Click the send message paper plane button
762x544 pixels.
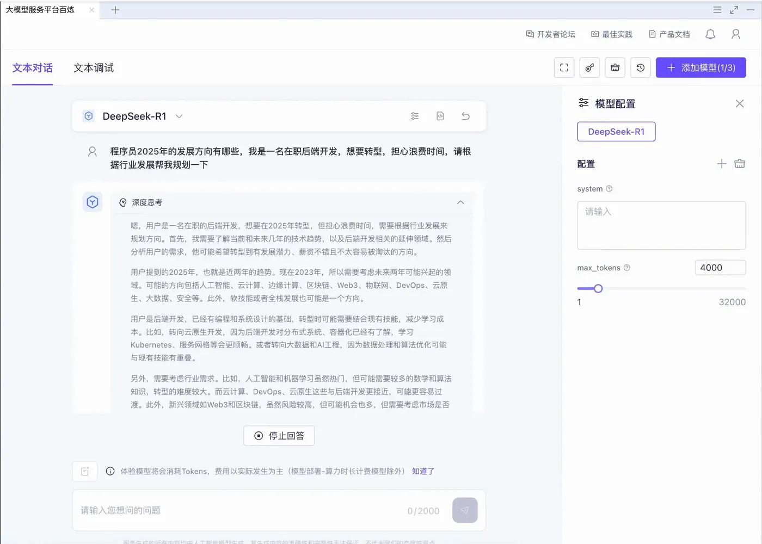click(x=465, y=510)
